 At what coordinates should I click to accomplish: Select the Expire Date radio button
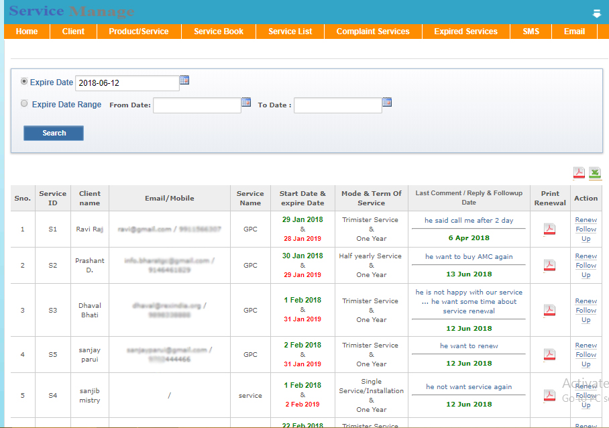tap(25, 81)
